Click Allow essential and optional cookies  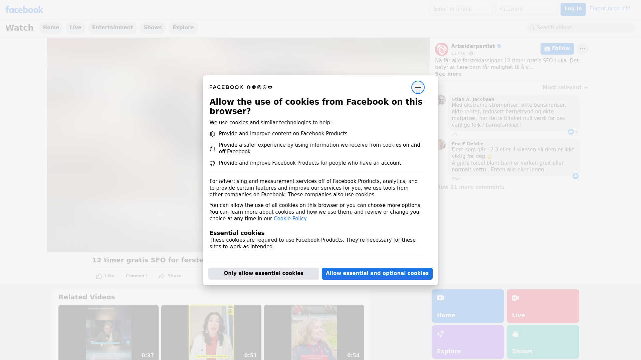coord(377,273)
